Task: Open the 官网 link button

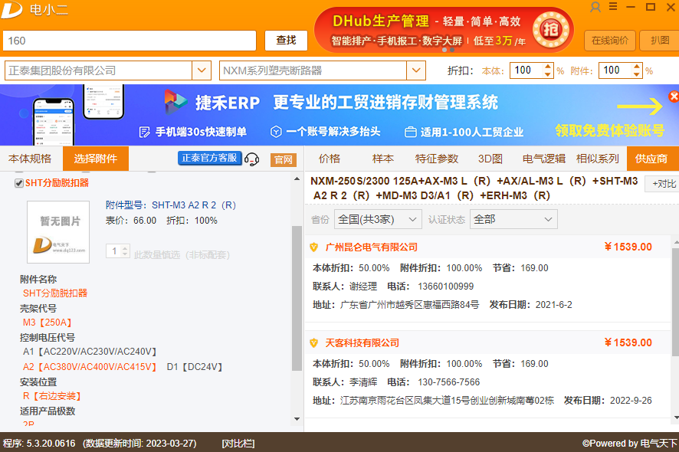Action: 284,160
